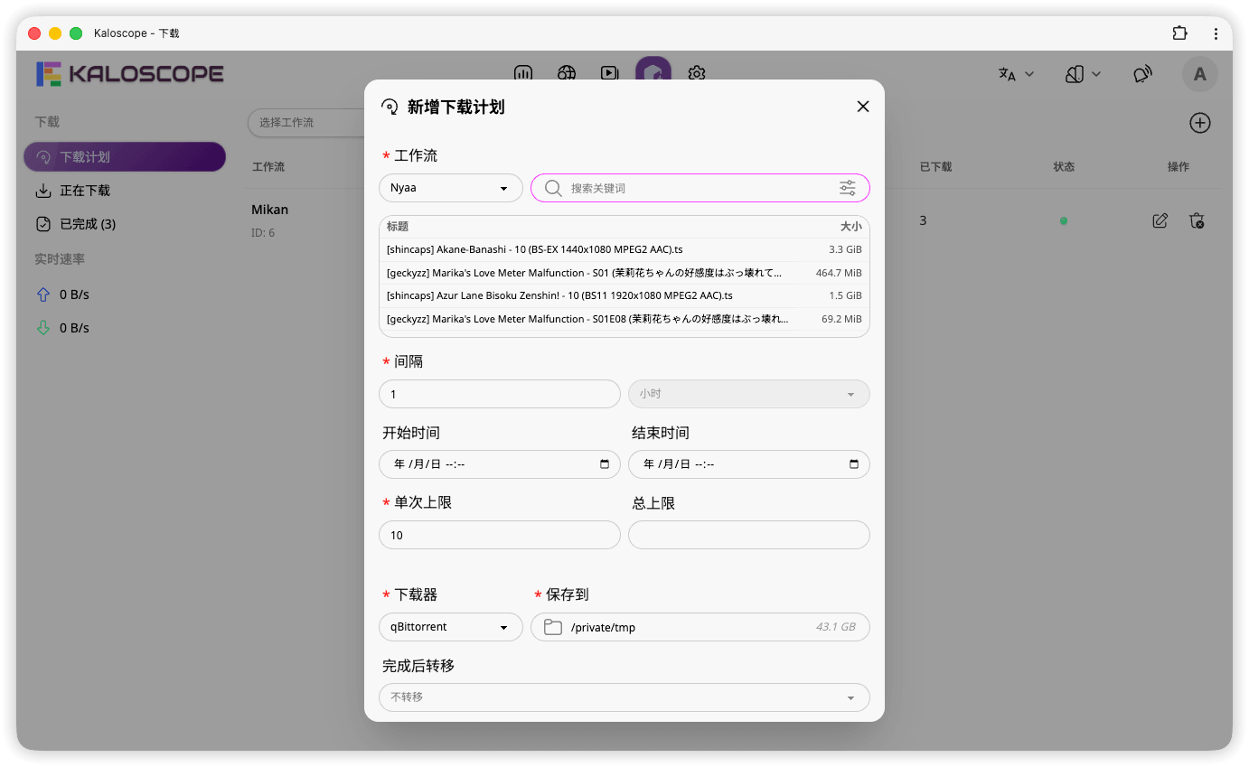Click the upload speed arrow icon
The height and width of the screenshot is (767, 1249).
42,295
